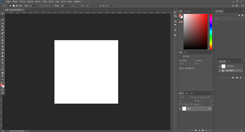Image resolution: width=245 pixels, height=132 pixels.
Task: Select Add to selection mode
Action: [x=14, y=6]
